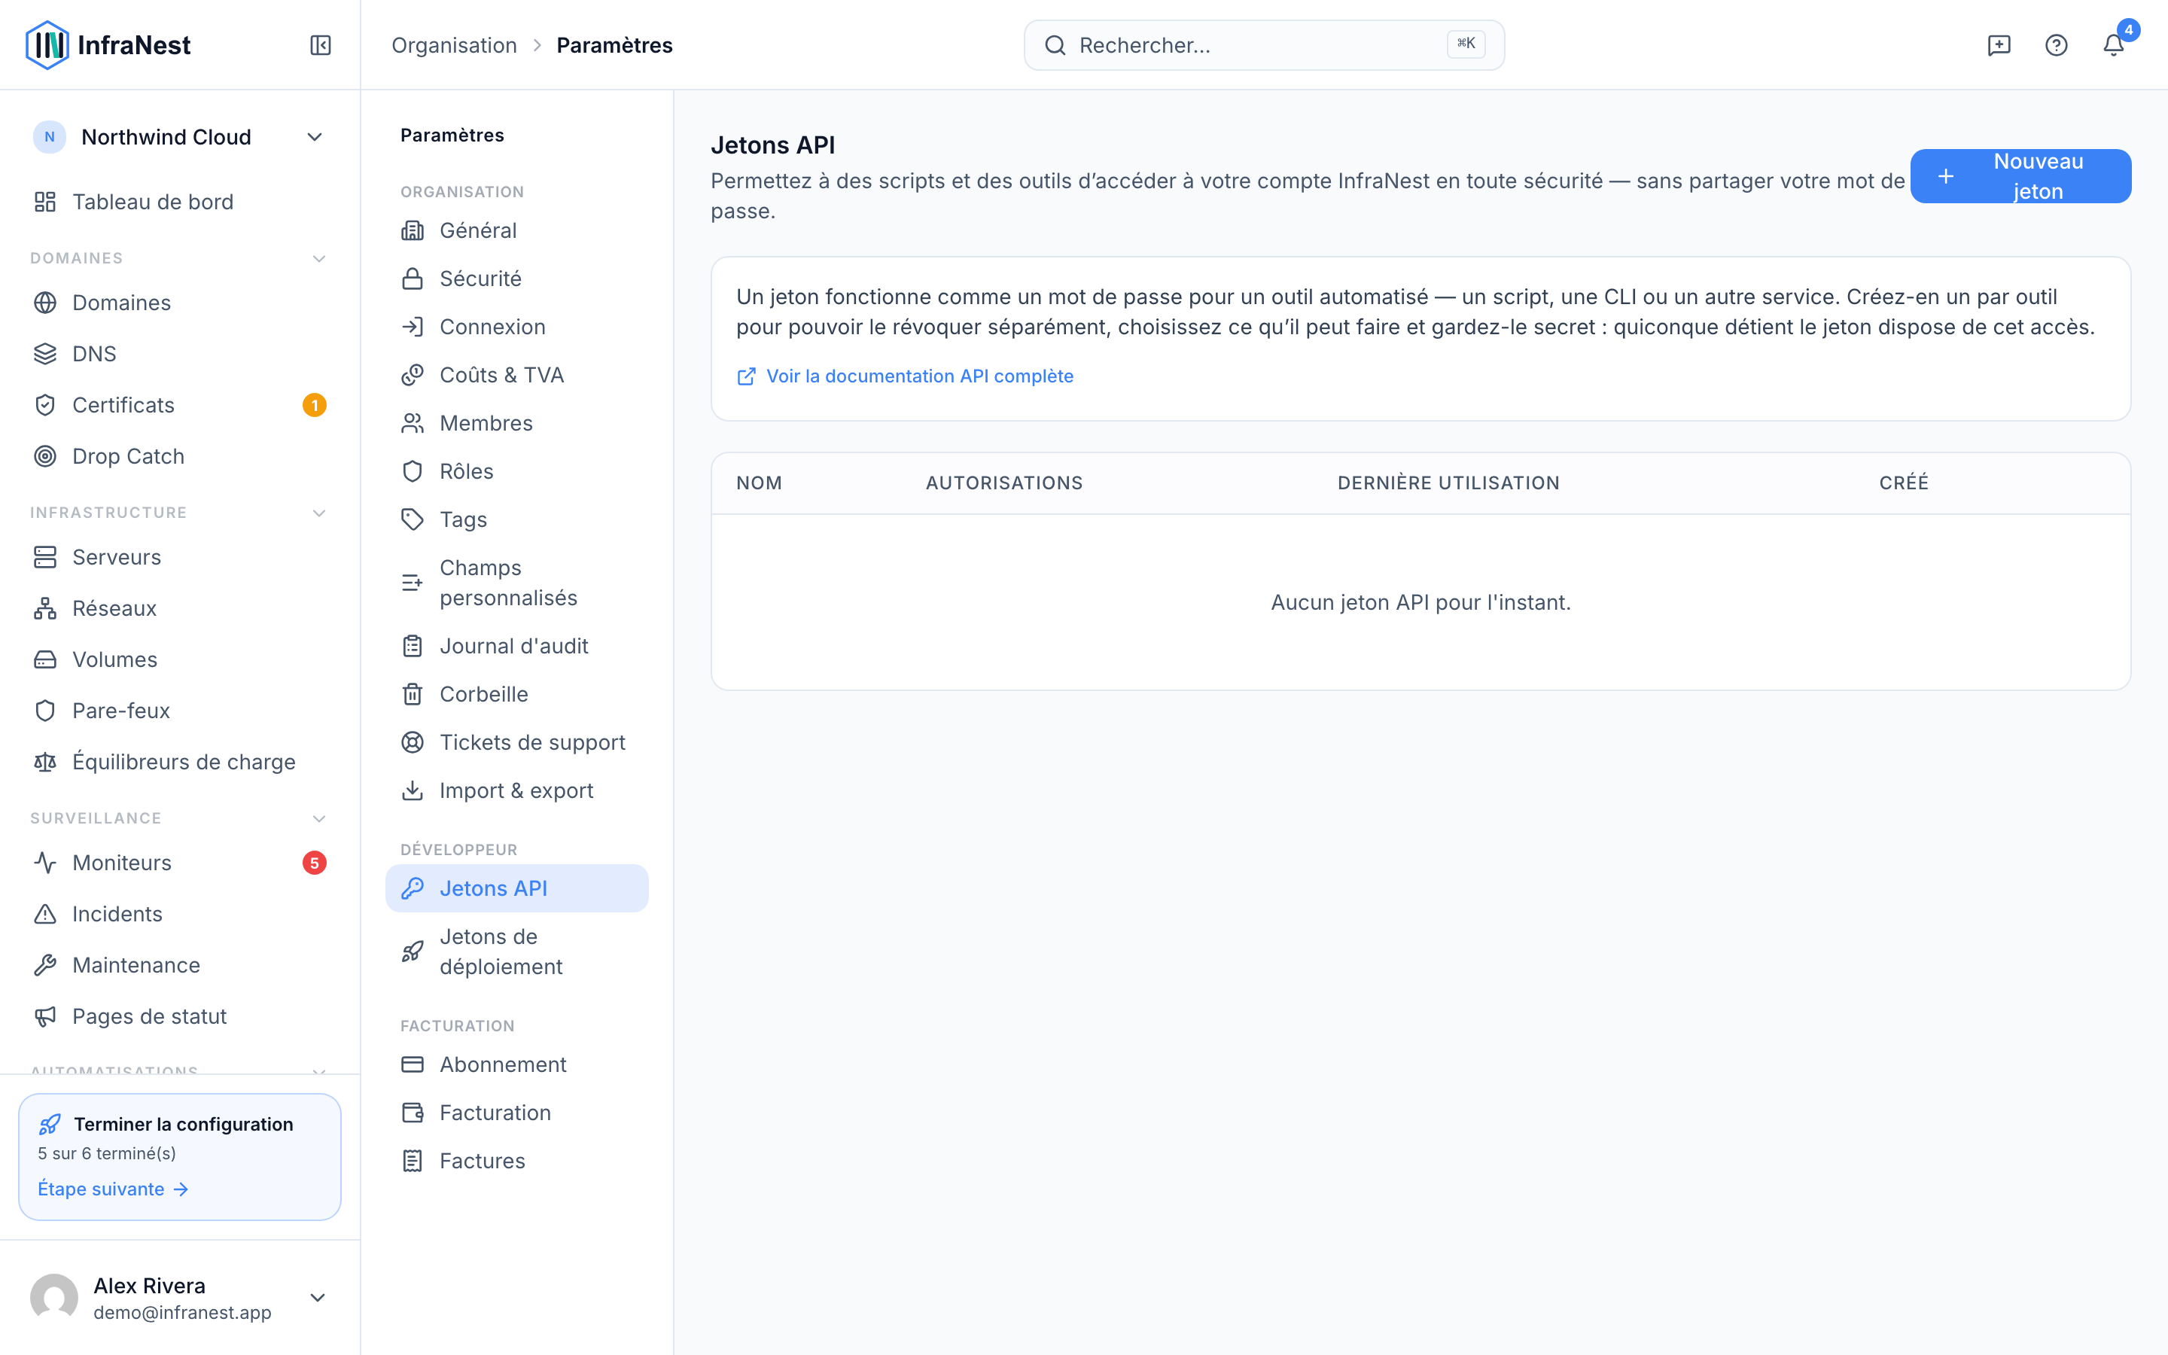
Task: Click the Réseaux network icon
Action: point(45,608)
